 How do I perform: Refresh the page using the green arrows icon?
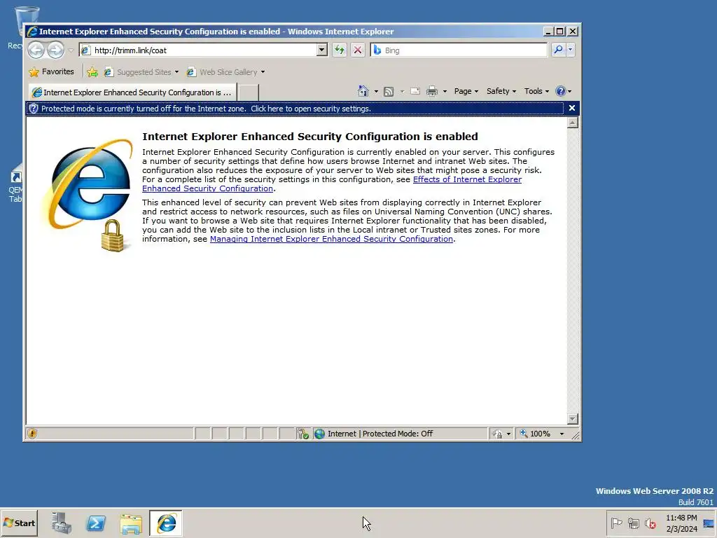click(340, 50)
